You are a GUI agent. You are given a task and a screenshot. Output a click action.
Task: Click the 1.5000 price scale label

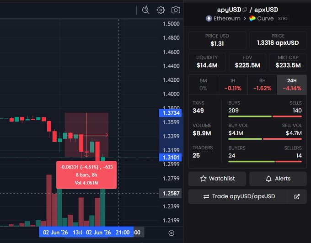click(x=171, y=24)
